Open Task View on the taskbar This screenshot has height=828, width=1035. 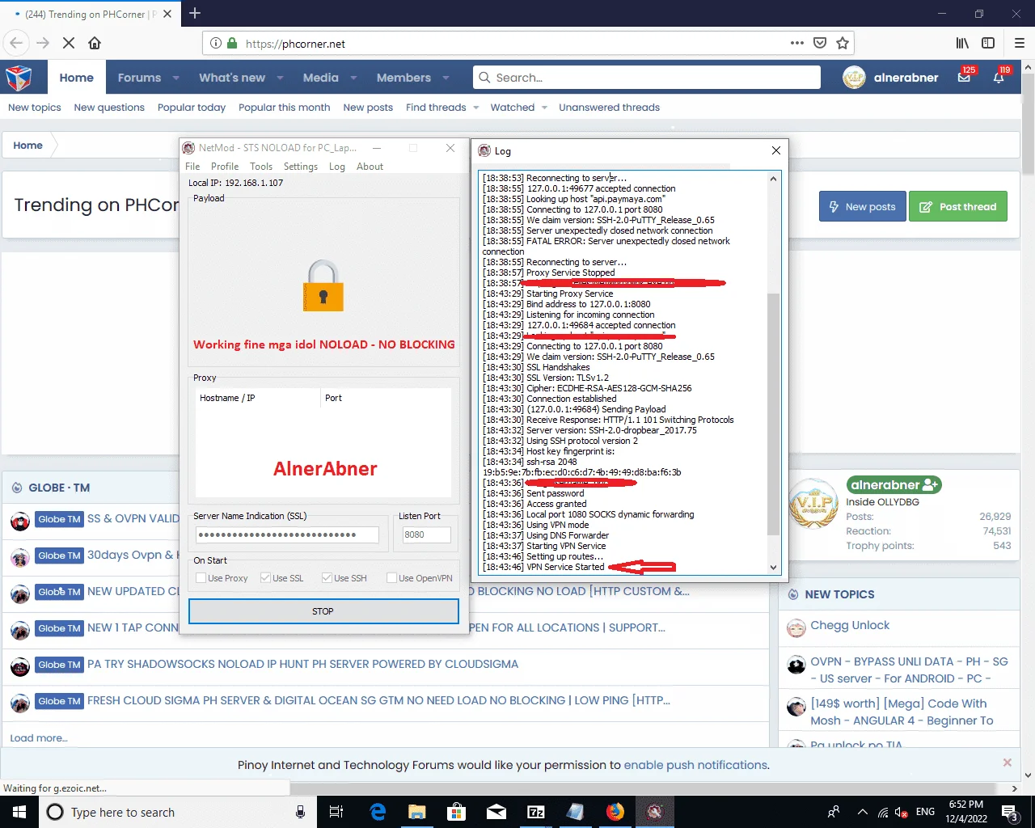pos(336,812)
